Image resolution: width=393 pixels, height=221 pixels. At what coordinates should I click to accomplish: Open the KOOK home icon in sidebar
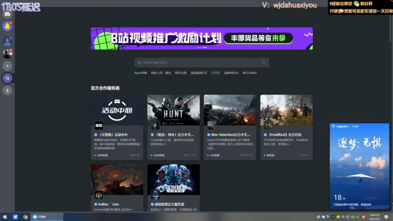[7, 14]
